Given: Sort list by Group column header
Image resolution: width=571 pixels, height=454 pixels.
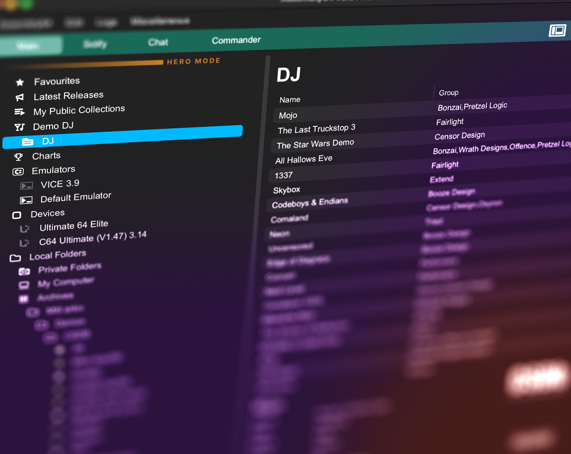Looking at the screenshot, I should 448,93.
